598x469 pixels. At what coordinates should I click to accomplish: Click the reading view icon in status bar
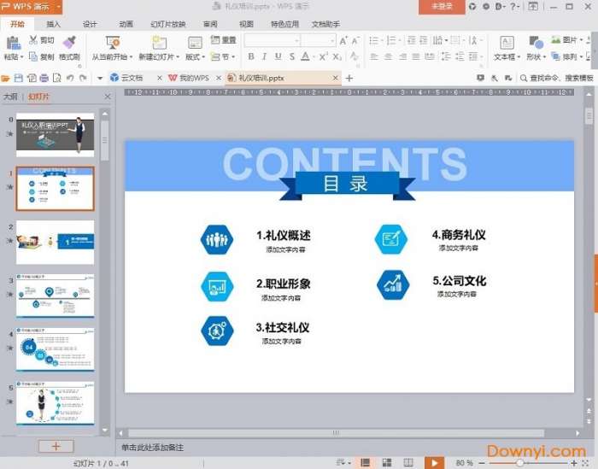[x=407, y=462]
